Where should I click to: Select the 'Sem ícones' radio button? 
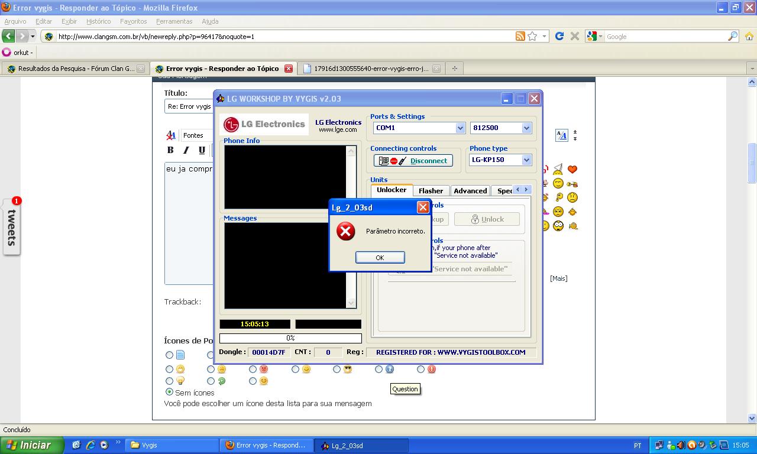(x=169, y=392)
